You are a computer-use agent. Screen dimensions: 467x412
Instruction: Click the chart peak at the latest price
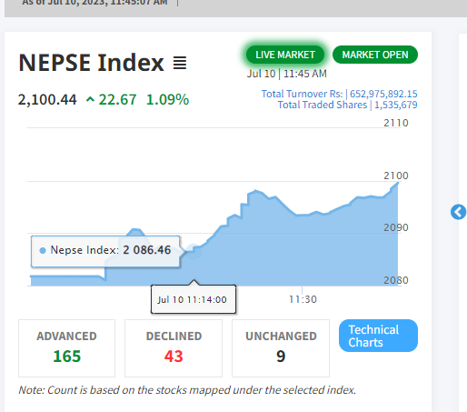click(x=398, y=183)
